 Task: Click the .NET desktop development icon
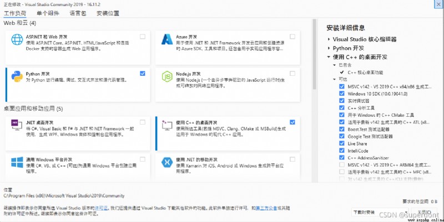click(17, 125)
